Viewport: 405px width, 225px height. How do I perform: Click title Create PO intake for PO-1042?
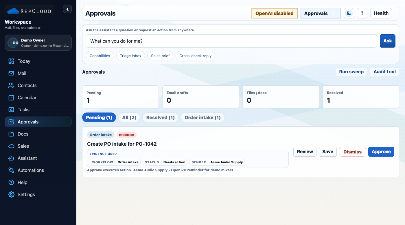[x=122, y=144]
